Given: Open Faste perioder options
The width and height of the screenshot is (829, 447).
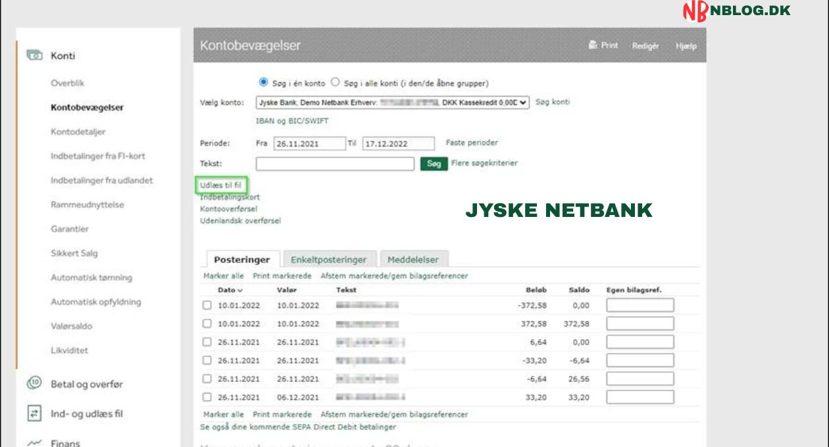Looking at the screenshot, I should coord(472,143).
